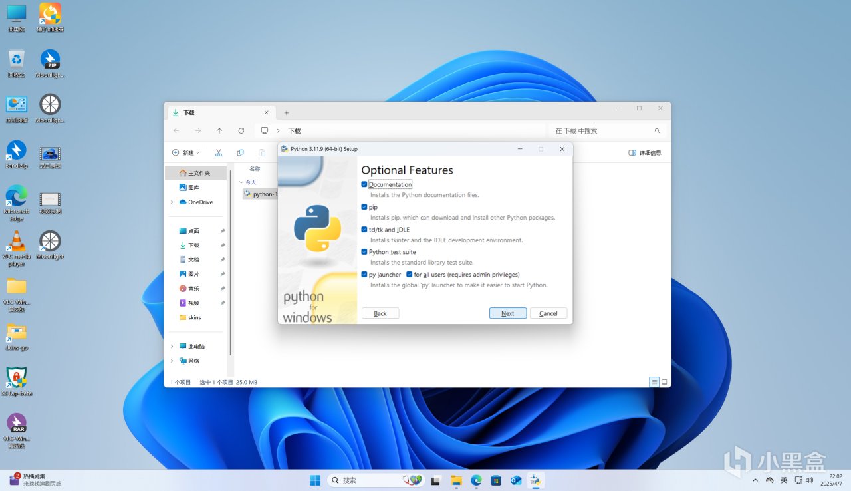Expand 此电脑 in the navigation pane
This screenshot has height=491, width=851.
tap(172, 347)
